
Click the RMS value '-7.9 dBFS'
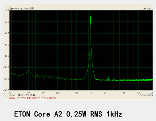[x=21, y=98]
